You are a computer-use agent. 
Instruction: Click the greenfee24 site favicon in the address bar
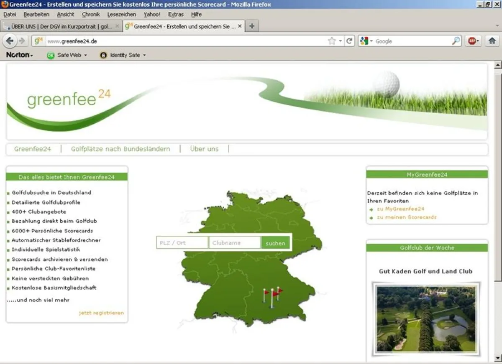[39, 41]
